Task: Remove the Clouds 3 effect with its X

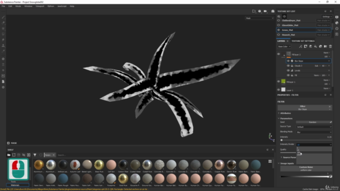Action: pos(329,66)
